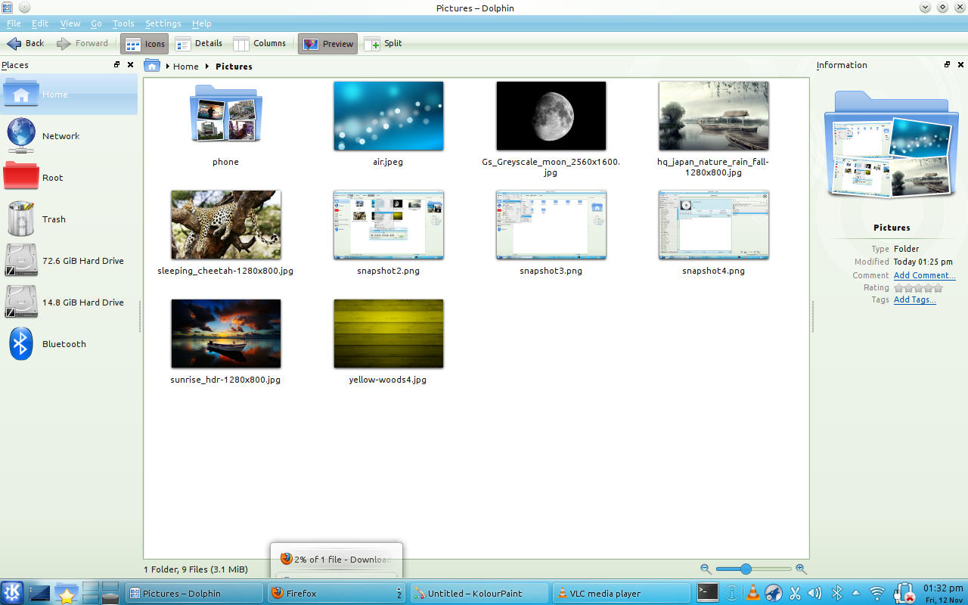Switch to Columns view mode
Image resolution: width=968 pixels, height=605 pixels.
[259, 43]
